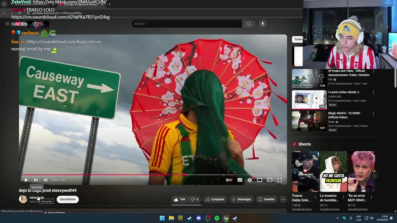Open options for I-Laurie video
This screenshot has width=397, height=223.
pos(373,93)
